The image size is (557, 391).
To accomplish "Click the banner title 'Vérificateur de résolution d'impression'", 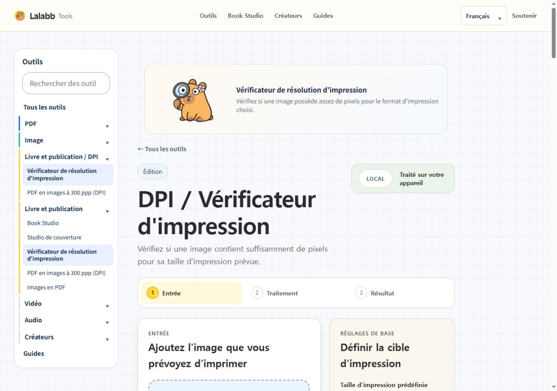I will click(x=301, y=90).
